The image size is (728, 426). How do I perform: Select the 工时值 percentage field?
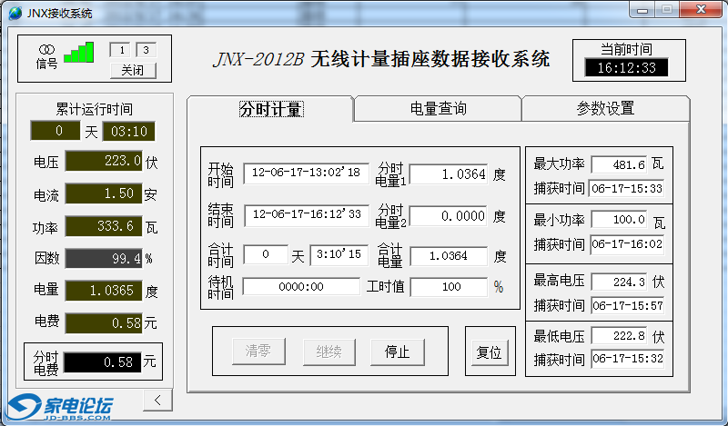point(449,287)
